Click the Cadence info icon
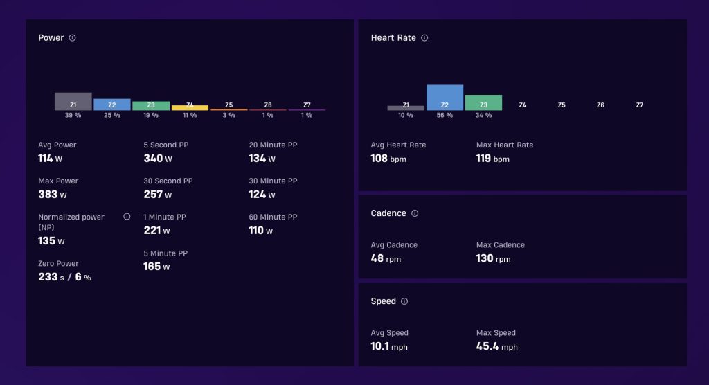Image resolution: width=709 pixels, height=385 pixels. (415, 213)
